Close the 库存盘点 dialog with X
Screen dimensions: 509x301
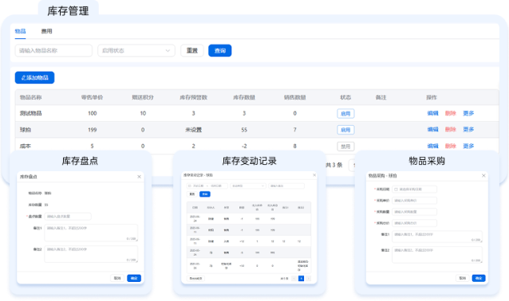tap(139, 177)
